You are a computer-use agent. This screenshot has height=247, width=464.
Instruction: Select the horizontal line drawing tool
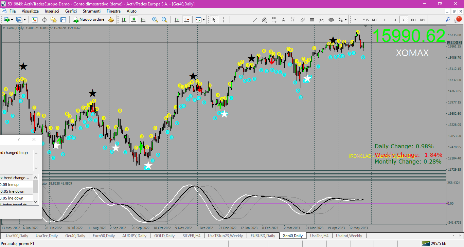click(246, 20)
